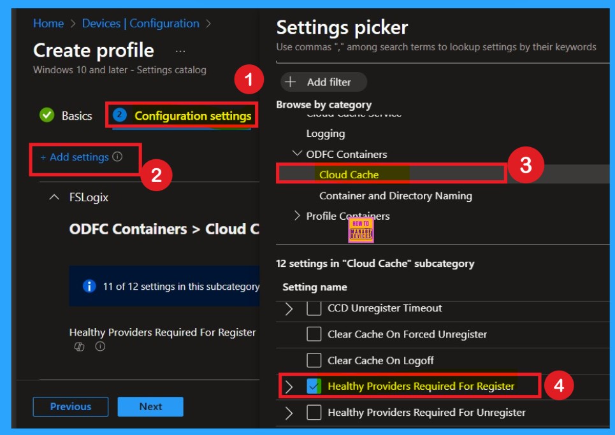This screenshot has width=615, height=435.
Task: Click the How To Manage Devices logo
Action: pyautogui.click(x=361, y=229)
